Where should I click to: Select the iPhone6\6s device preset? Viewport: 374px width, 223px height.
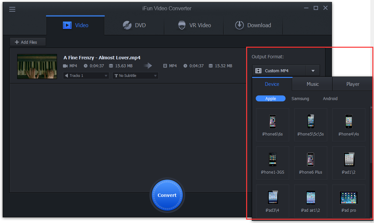(x=272, y=125)
